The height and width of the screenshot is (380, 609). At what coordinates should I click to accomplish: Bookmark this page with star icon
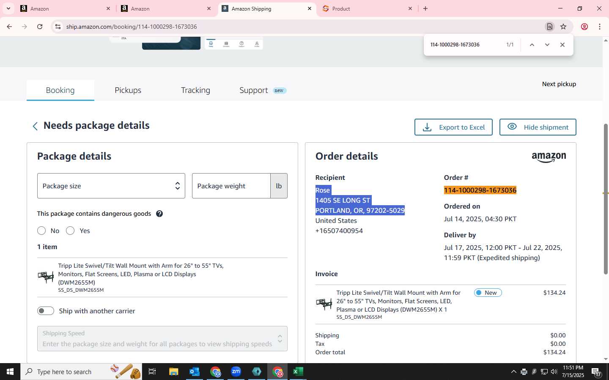click(563, 27)
